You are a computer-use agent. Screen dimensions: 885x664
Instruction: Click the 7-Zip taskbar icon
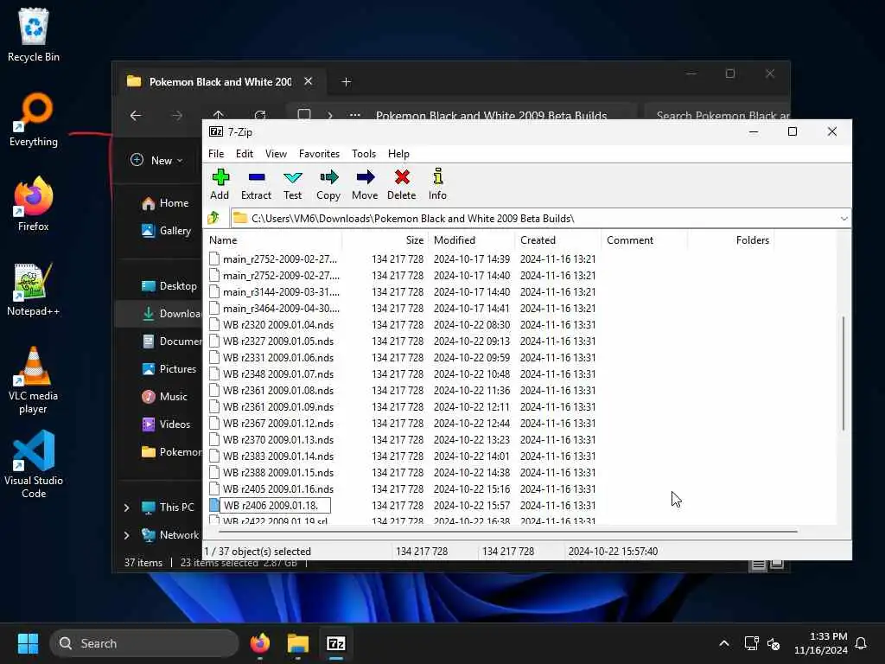click(x=336, y=643)
